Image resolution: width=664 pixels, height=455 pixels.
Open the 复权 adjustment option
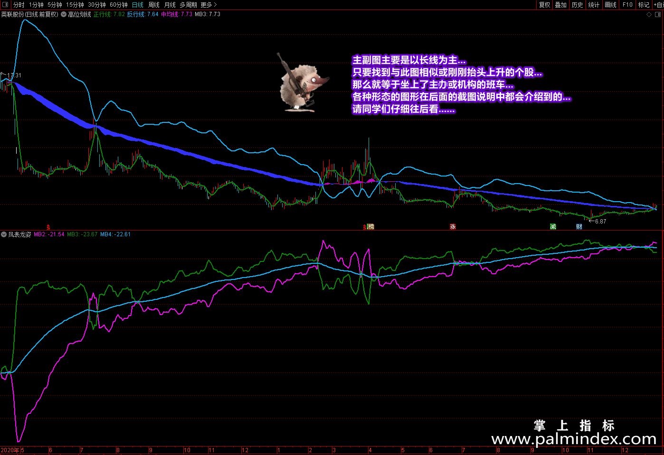tap(544, 5)
